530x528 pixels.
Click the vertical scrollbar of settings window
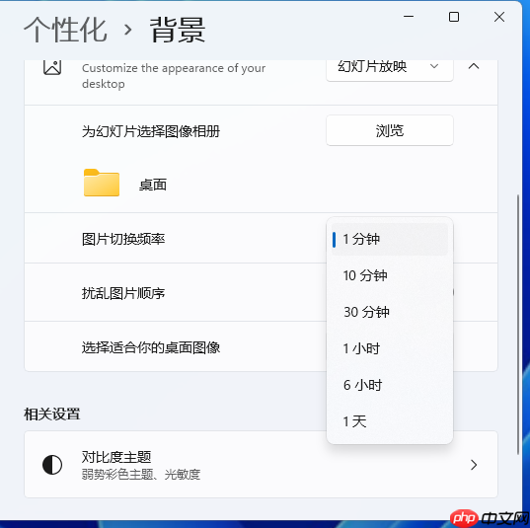pyautogui.click(x=518, y=325)
